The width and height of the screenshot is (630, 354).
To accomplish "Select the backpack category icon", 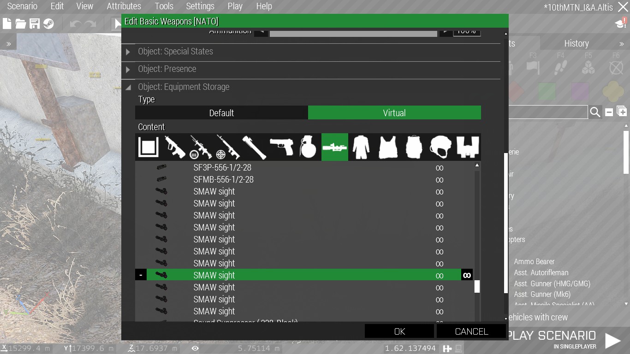I will click(x=414, y=147).
